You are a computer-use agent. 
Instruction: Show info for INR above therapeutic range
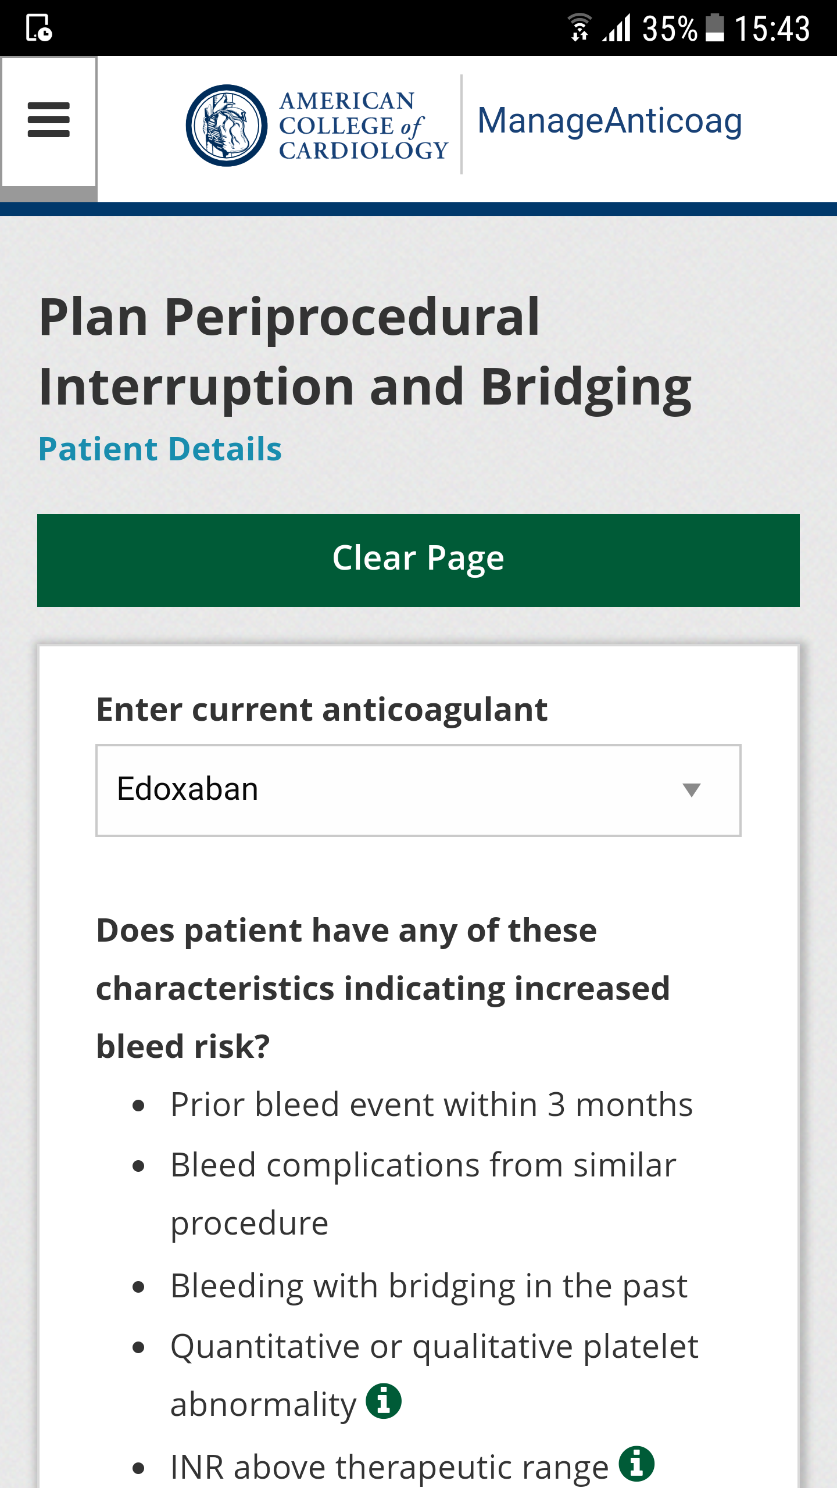pyautogui.click(x=636, y=1464)
